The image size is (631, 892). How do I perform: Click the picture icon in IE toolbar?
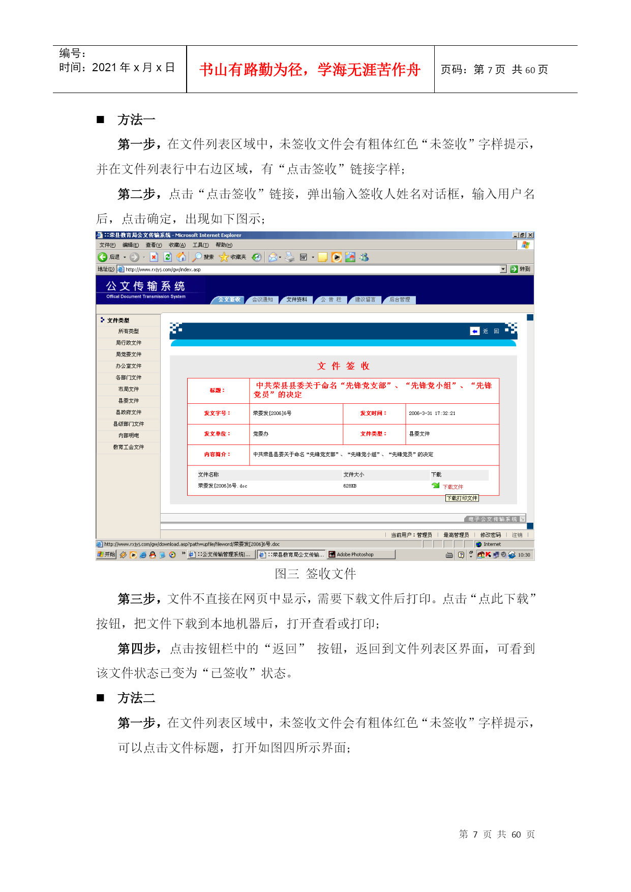tap(350, 257)
